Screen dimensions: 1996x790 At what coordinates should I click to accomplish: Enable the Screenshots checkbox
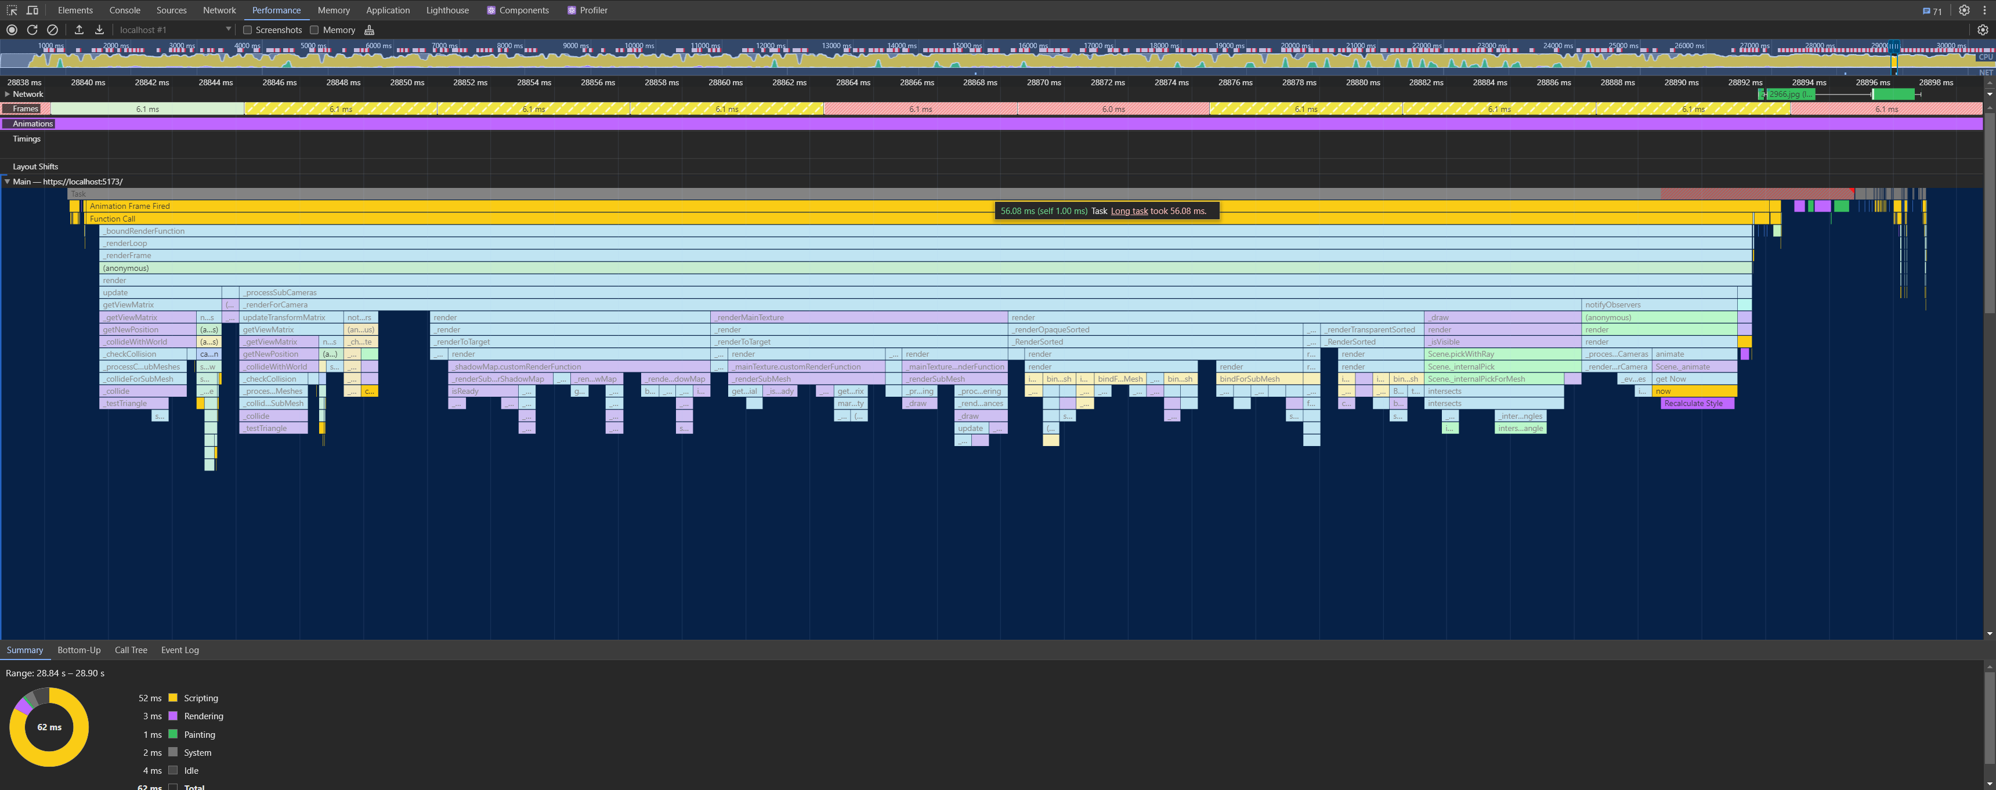(248, 30)
